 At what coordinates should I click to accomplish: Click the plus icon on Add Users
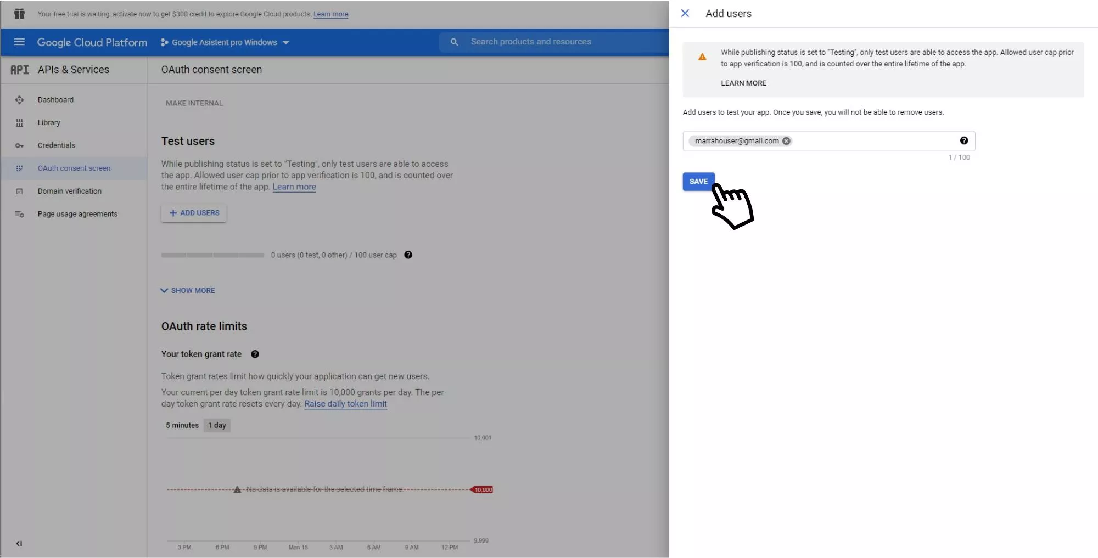coord(173,213)
